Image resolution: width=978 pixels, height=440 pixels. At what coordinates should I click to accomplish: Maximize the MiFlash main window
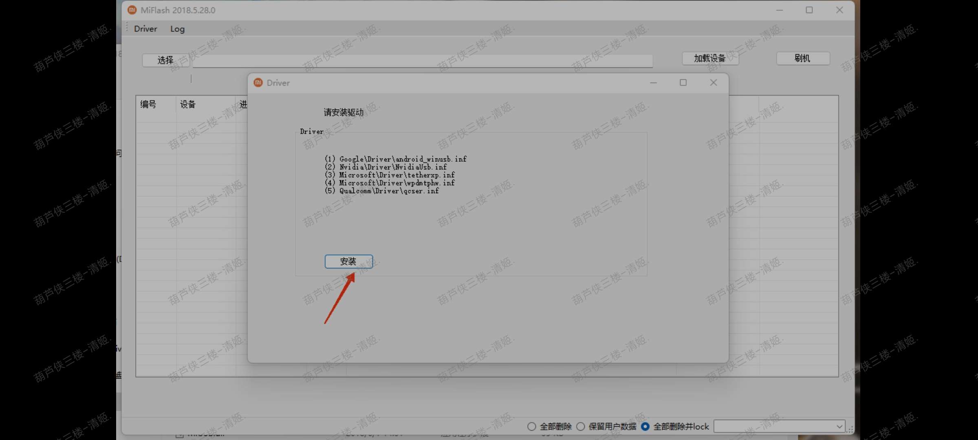point(809,10)
